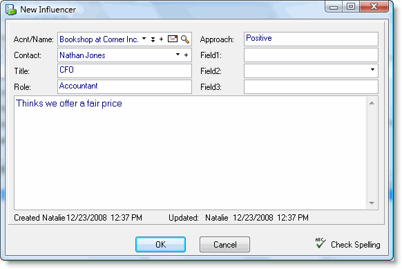Screen dimensions: 402x269
Task: Open the Contact dropdown arrow
Action: tap(178, 55)
